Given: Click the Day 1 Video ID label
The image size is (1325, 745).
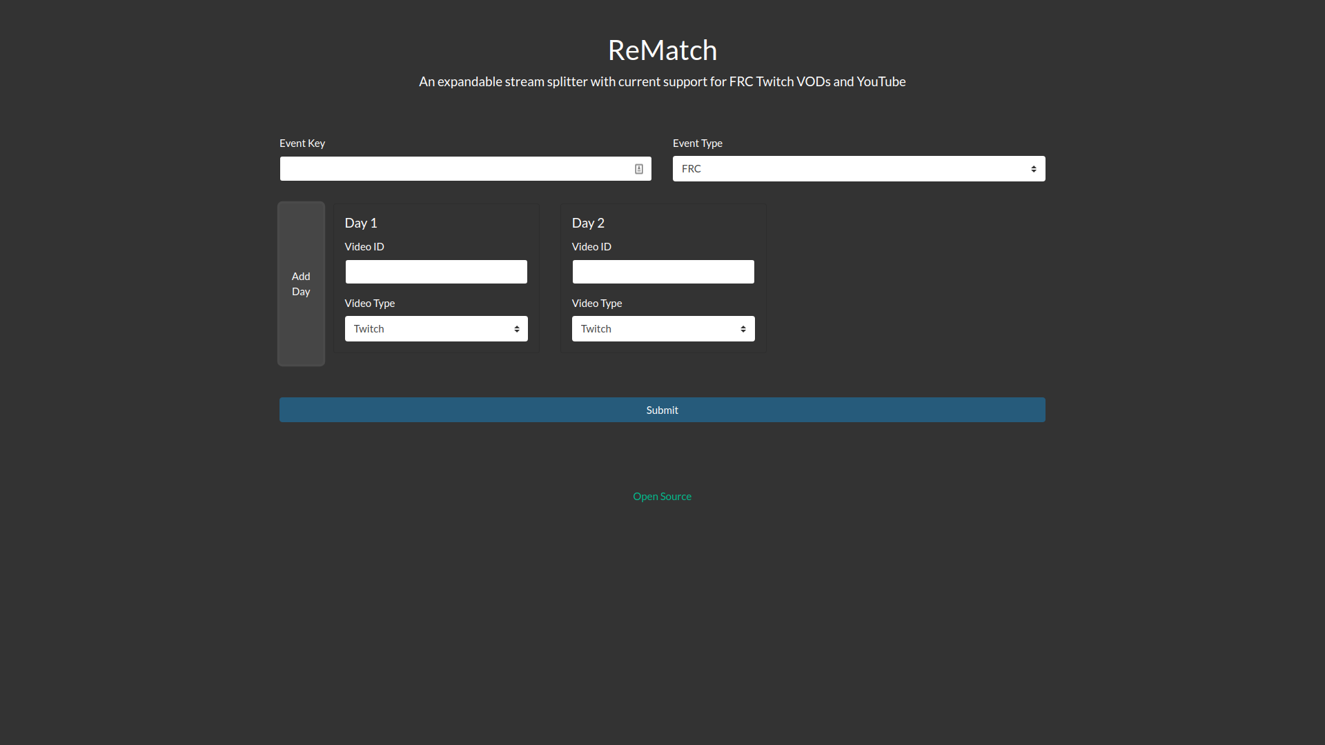Looking at the screenshot, I should [x=364, y=247].
